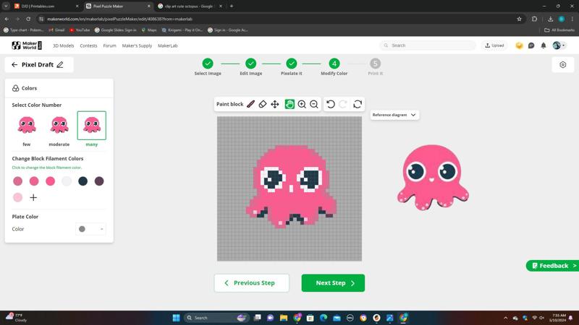The image size is (579, 325).
Task: Click the Previous Step button
Action: 251,283
